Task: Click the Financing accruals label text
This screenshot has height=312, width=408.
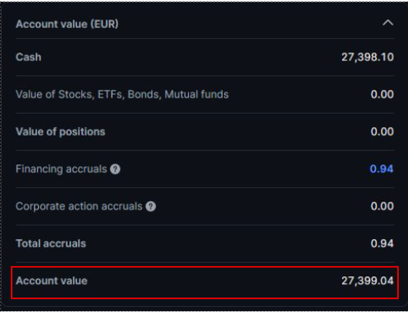Action: click(x=61, y=169)
